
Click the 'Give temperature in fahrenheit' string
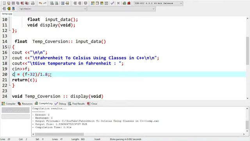coord(75,63)
